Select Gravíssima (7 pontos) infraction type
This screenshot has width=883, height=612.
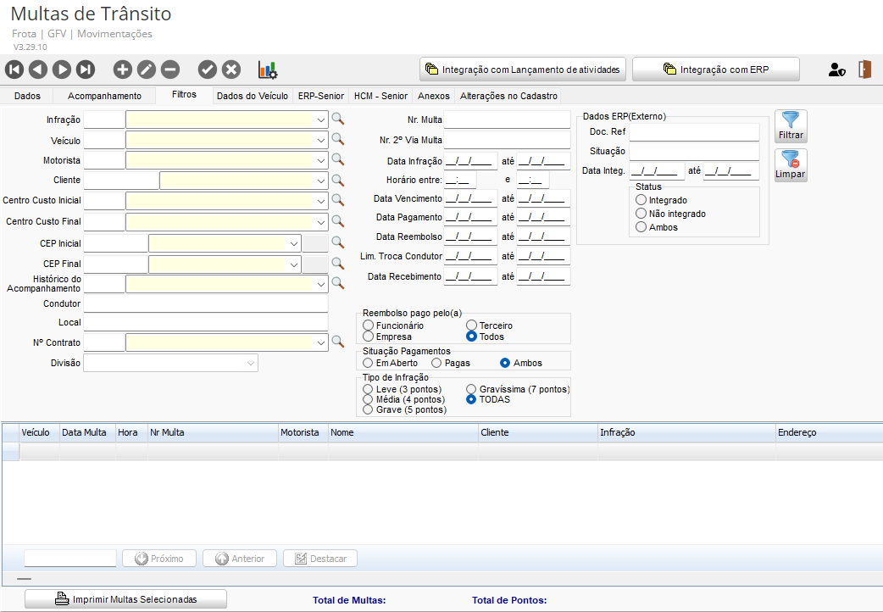[x=471, y=389]
